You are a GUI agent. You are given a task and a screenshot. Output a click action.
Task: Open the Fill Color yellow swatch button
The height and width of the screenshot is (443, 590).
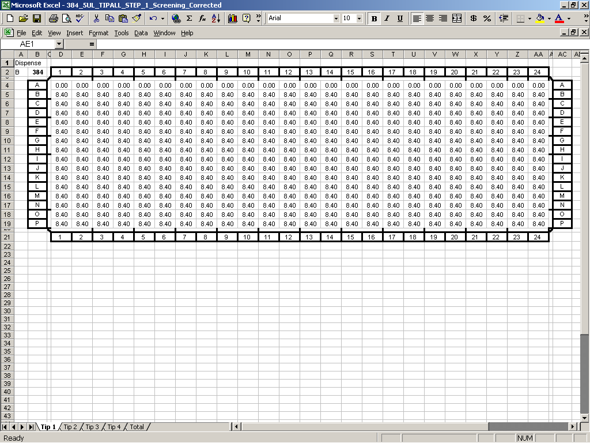tap(540, 18)
